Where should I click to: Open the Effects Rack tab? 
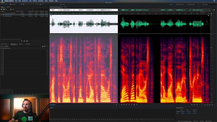[x=13, y=44]
